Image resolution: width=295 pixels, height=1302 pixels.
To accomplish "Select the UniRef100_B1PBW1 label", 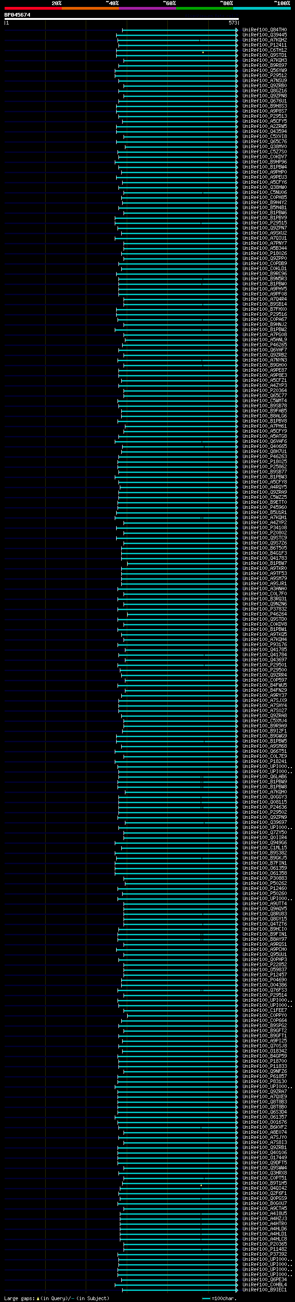I will (265, 629).
